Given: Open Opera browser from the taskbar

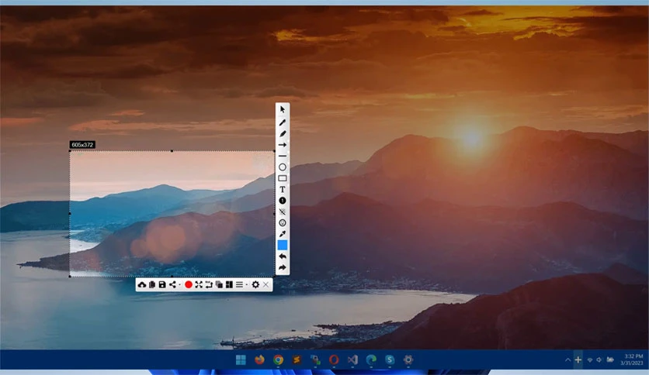Looking at the screenshot, I should pyautogui.click(x=334, y=360).
